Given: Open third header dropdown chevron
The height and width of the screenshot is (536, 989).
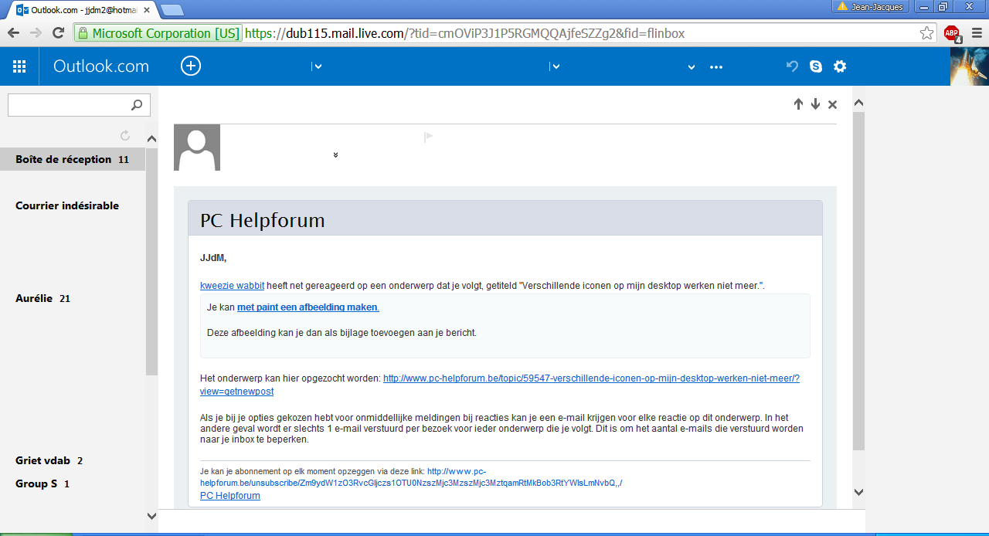Looking at the screenshot, I should point(692,67).
